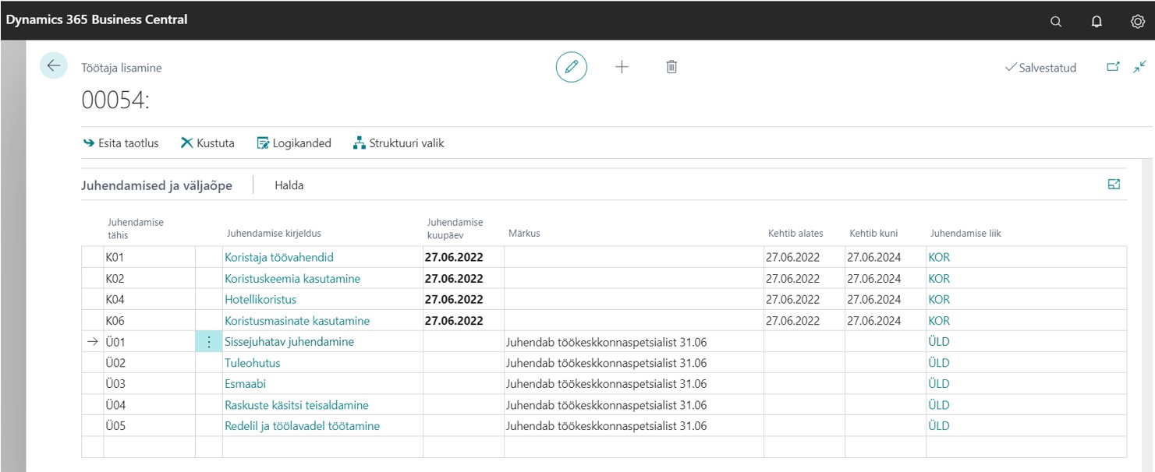
Task: Expand the Juhendamised ja väljaõpe section icon
Action: click(x=1114, y=185)
